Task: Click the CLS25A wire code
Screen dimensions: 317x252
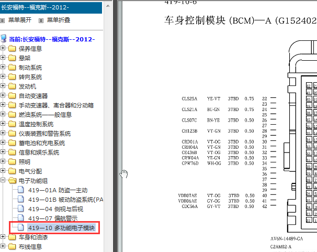Action: tap(189, 99)
